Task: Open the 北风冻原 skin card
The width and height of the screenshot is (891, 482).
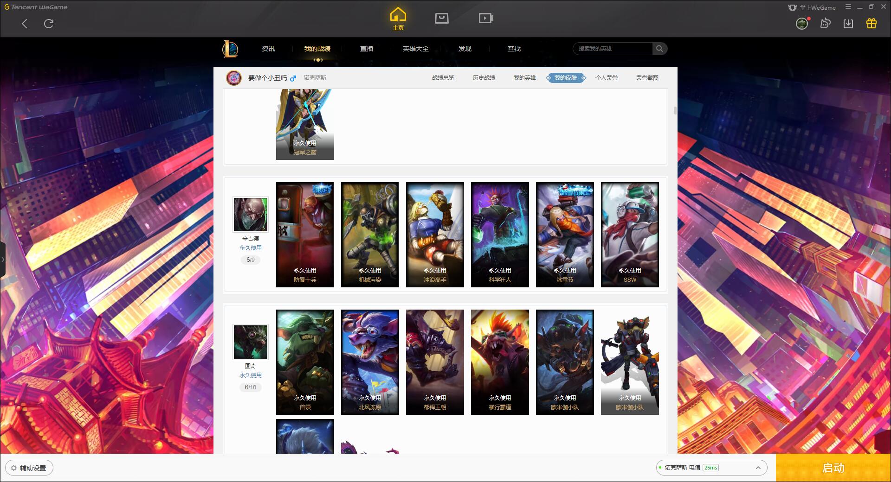Action: 370,362
